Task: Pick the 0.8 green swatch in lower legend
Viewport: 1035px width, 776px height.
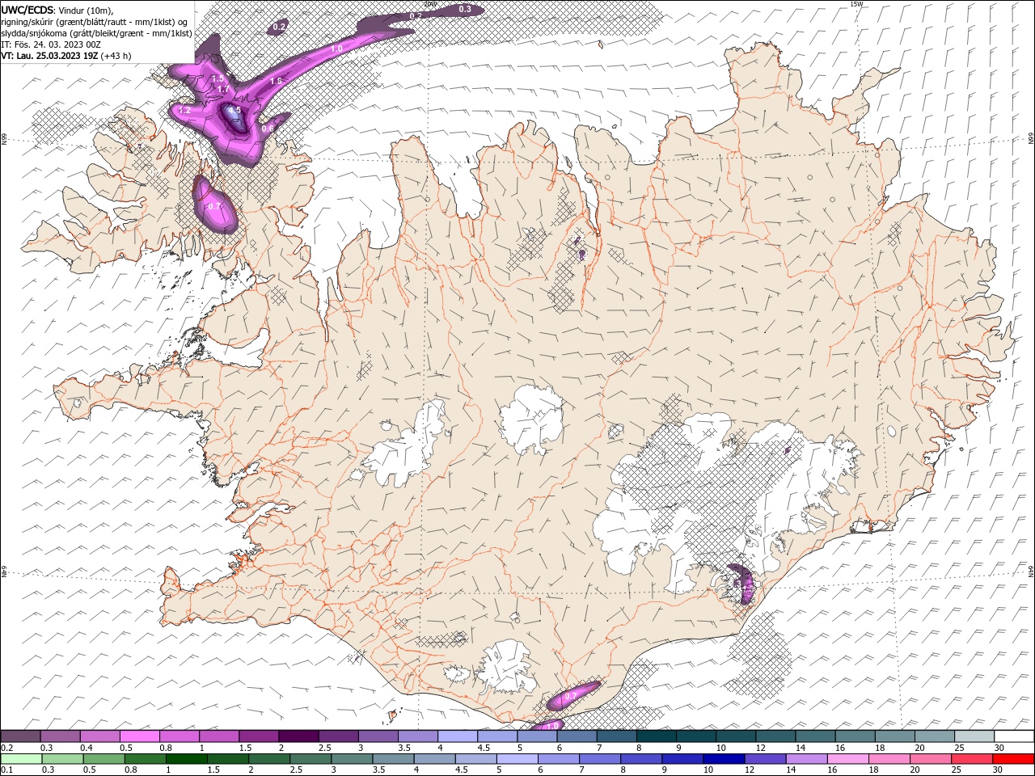Action: click(x=145, y=759)
